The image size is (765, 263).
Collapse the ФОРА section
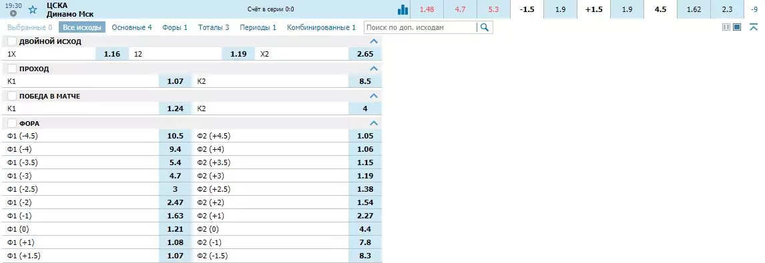(x=374, y=123)
